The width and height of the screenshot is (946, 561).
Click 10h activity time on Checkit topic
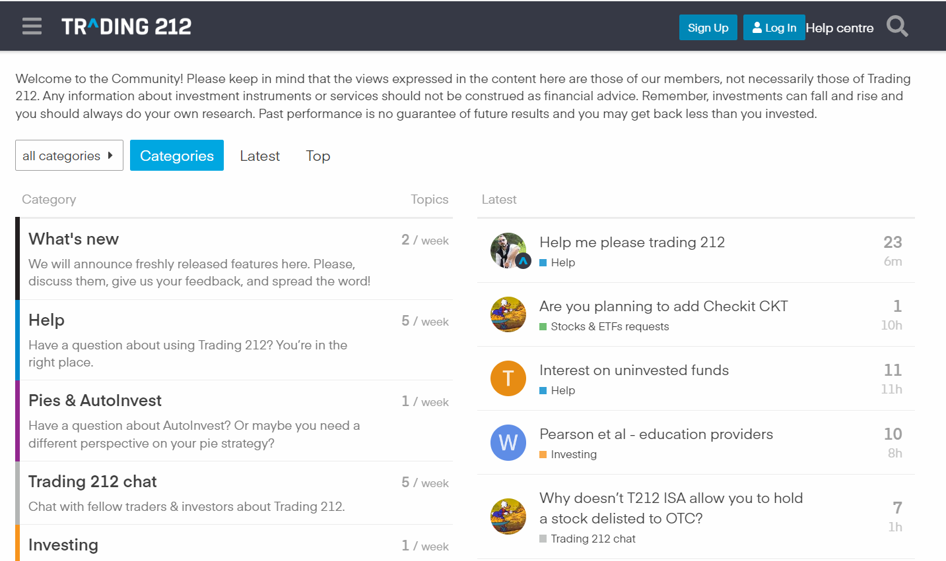[891, 325]
